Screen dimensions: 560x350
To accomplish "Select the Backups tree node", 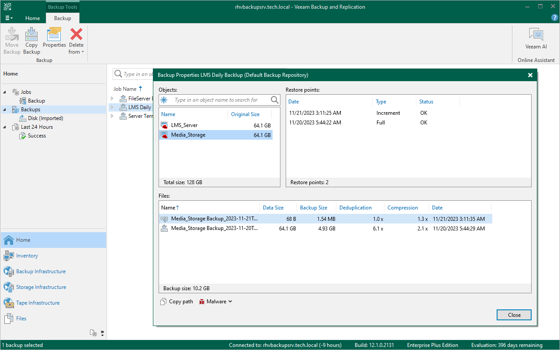I will [31, 110].
